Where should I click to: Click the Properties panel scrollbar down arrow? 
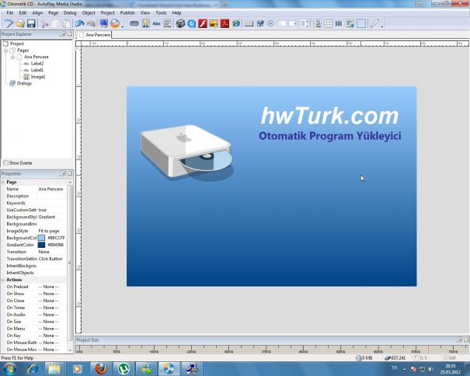click(70, 350)
